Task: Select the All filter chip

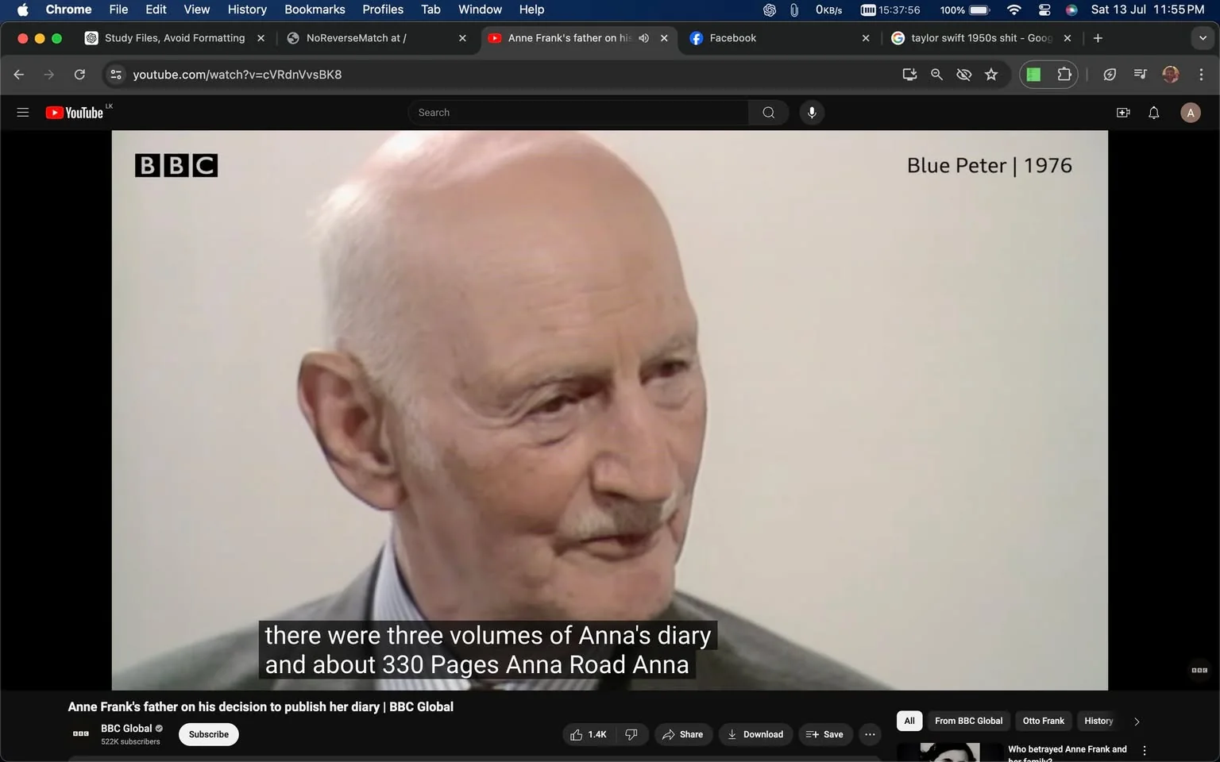Action: coord(909,721)
